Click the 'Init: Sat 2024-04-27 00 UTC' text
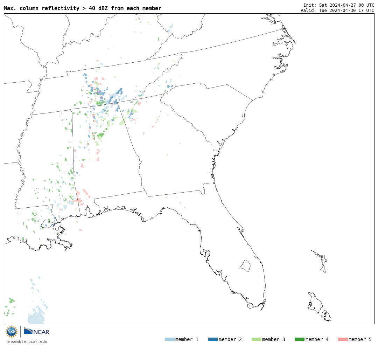Viewport: 378px width, 346px height. click(x=339, y=5)
